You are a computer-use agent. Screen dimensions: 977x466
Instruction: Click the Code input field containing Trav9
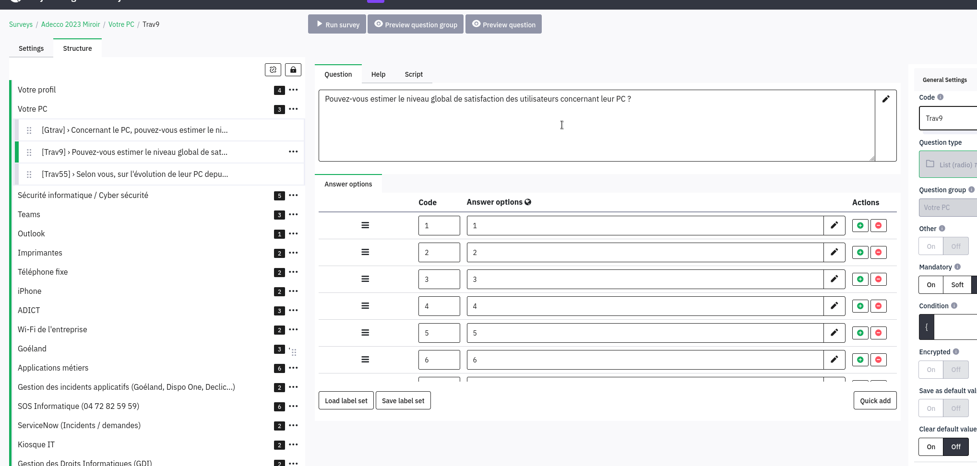click(948, 118)
